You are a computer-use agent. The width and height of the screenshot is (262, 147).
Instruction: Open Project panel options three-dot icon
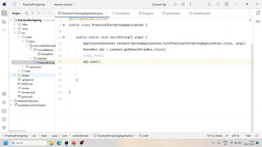[x=44, y=13]
